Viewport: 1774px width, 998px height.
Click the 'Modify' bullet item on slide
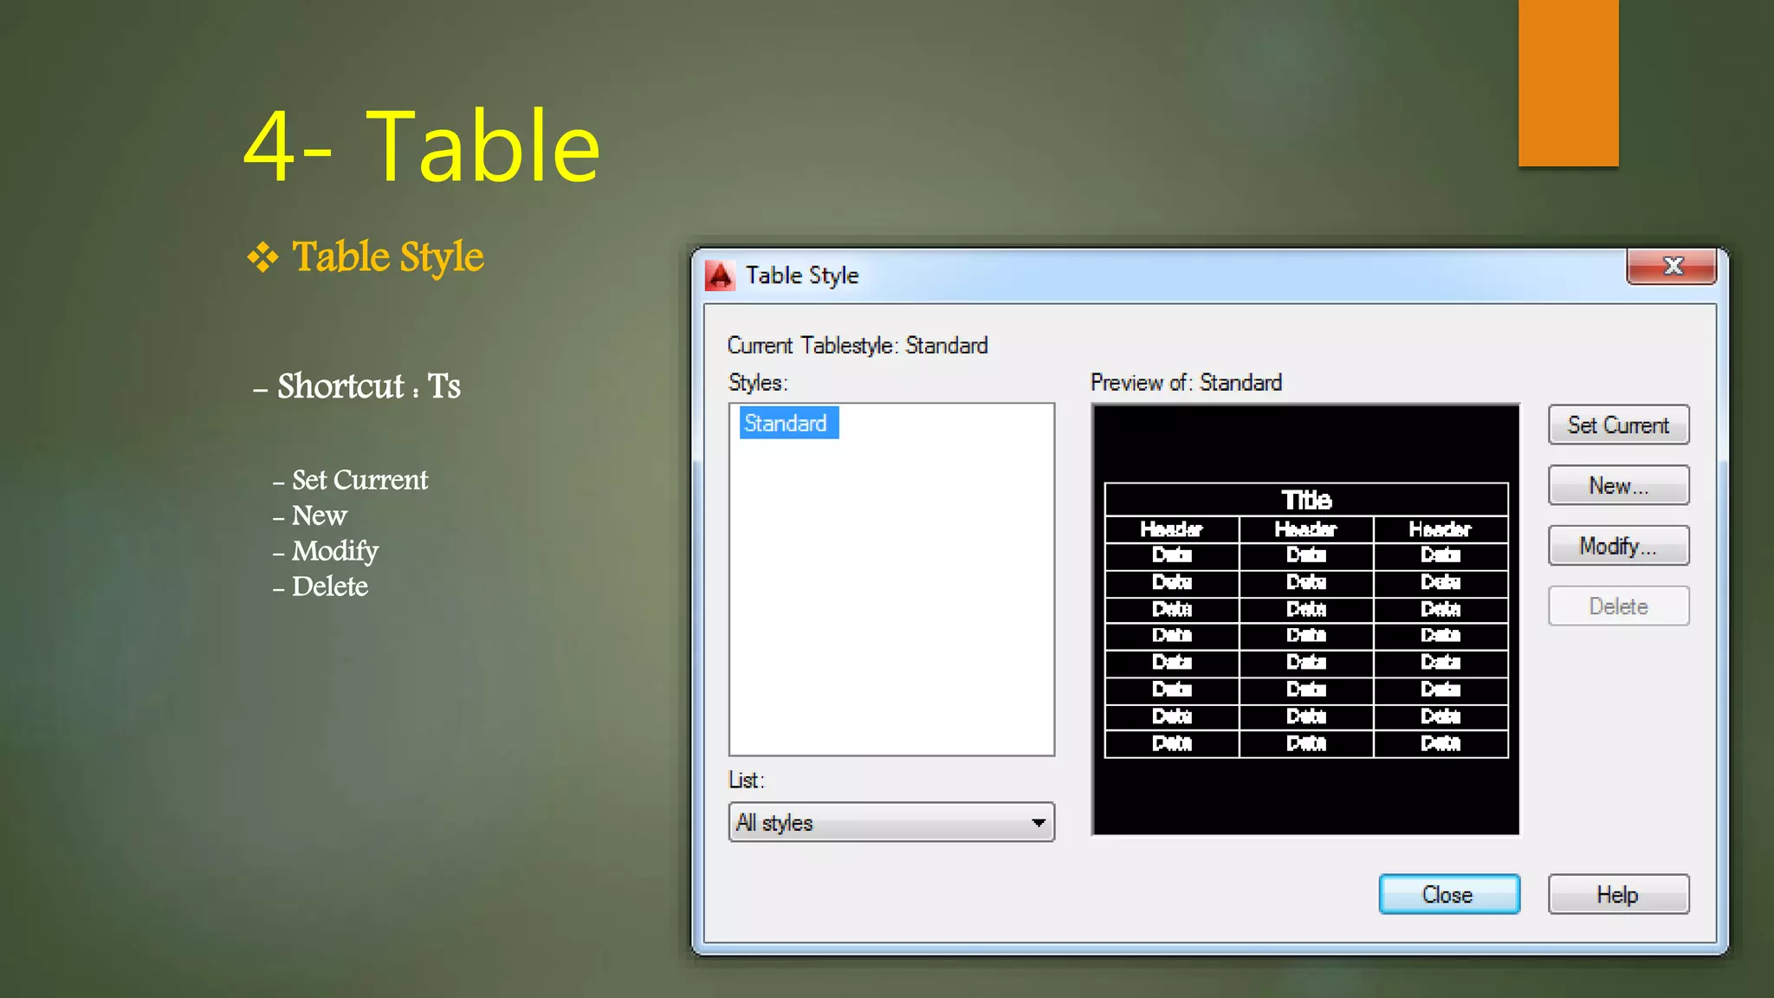click(x=334, y=551)
